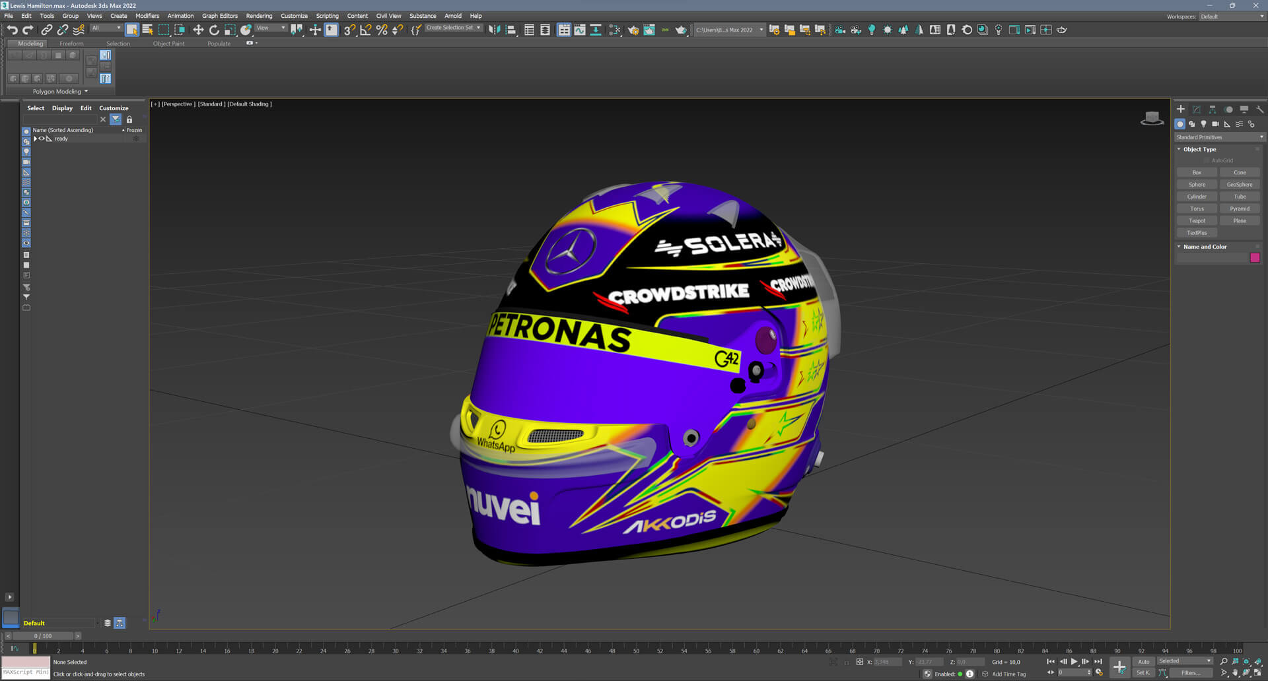The image size is (1268, 681).
Task: Click the Sphere primitive button
Action: click(x=1197, y=185)
